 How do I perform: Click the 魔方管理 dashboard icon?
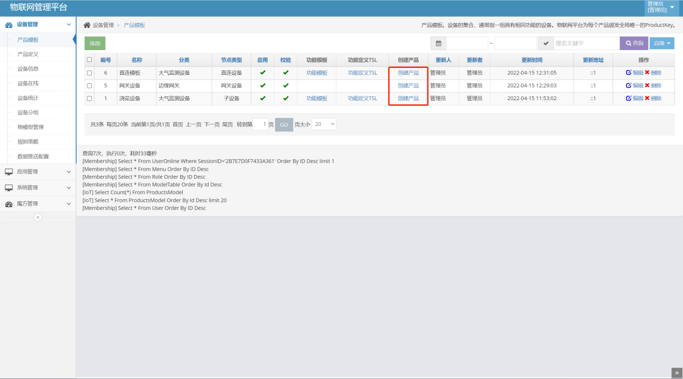pos(9,204)
